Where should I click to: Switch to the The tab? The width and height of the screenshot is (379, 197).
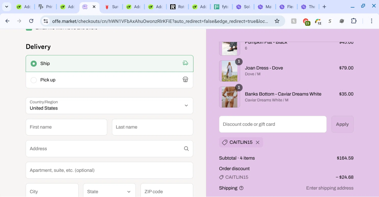click(308, 7)
